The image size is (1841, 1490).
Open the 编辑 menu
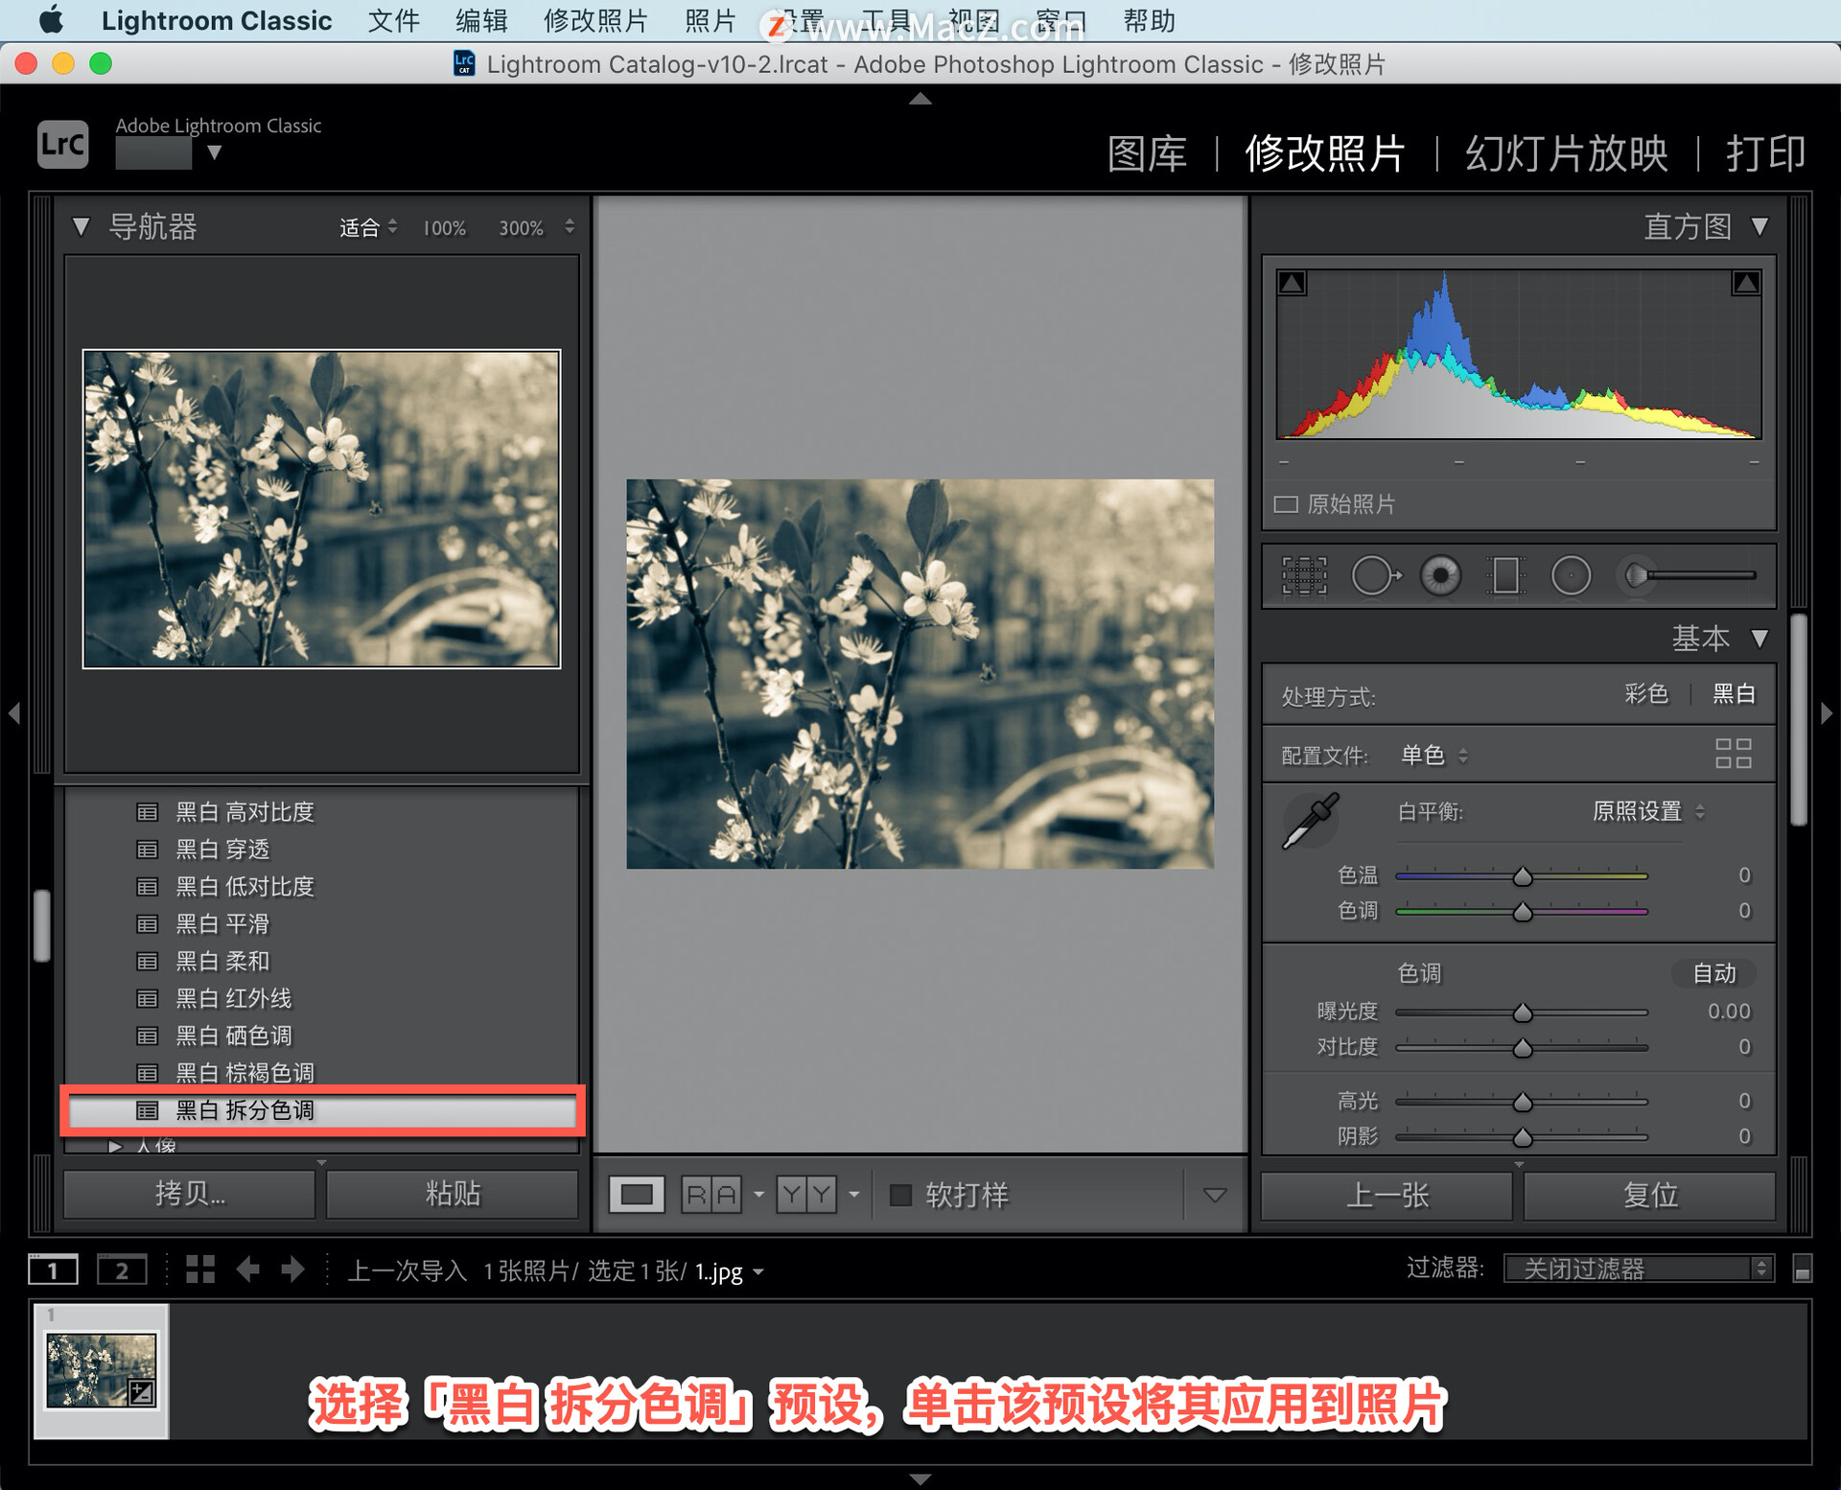click(x=481, y=20)
